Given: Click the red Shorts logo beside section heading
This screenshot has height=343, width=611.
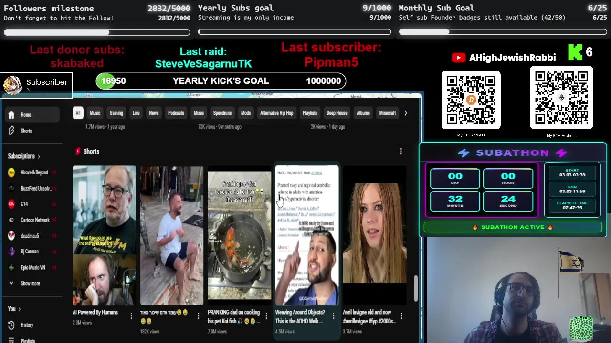Looking at the screenshot, I should click(x=78, y=151).
